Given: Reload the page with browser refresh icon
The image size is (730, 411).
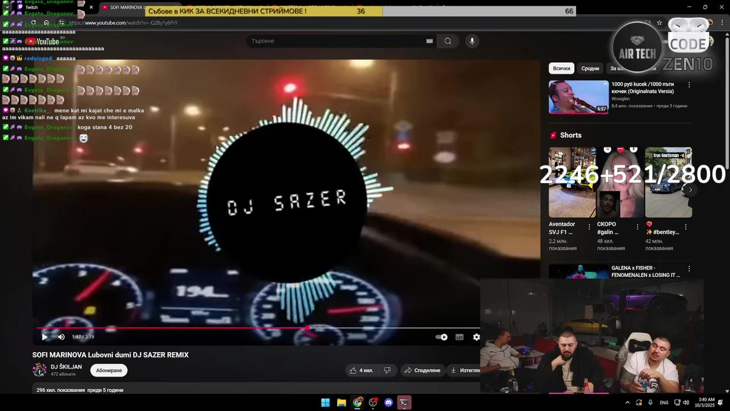Looking at the screenshot, I should pos(33,23).
